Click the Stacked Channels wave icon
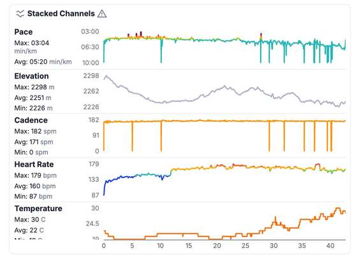This screenshot has height=259, width=357. click(20, 13)
